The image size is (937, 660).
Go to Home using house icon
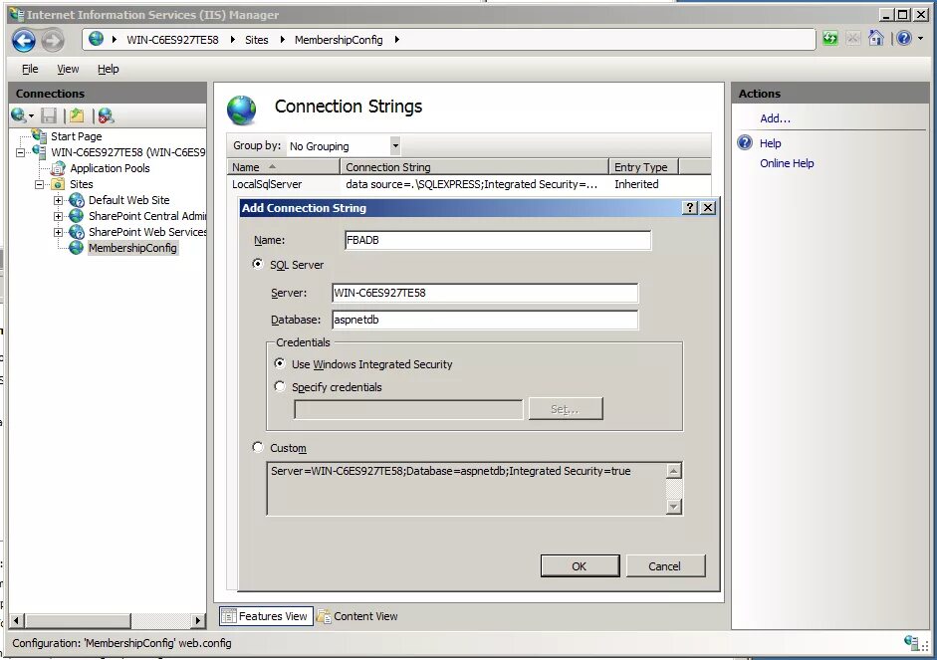(x=876, y=39)
